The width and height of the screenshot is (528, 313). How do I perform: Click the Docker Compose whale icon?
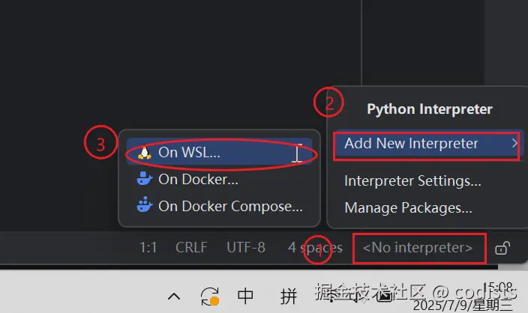tap(145, 206)
